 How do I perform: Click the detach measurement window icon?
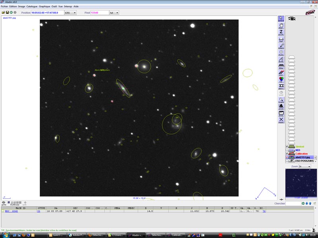(x=314, y=203)
